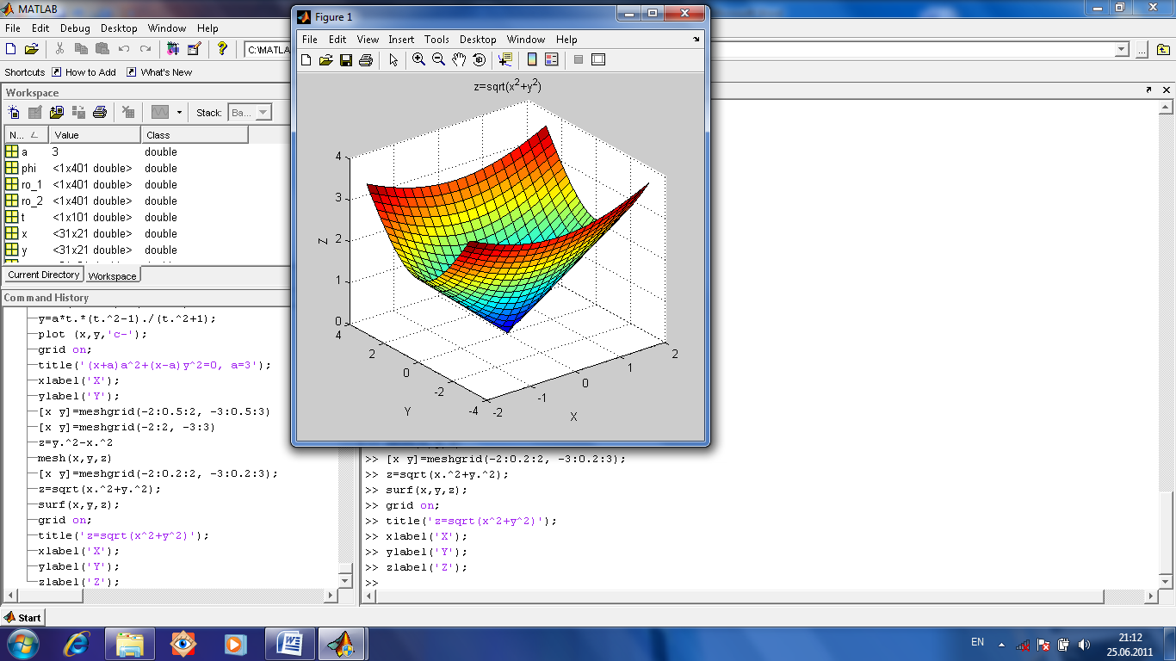This screenshot has height=661, width=1176.
Task: Switch to Current Directory tab
Action: (44, 275)
